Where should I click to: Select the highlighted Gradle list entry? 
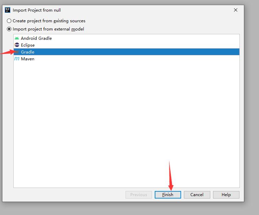pyautogui.click(x=127, y=52)
